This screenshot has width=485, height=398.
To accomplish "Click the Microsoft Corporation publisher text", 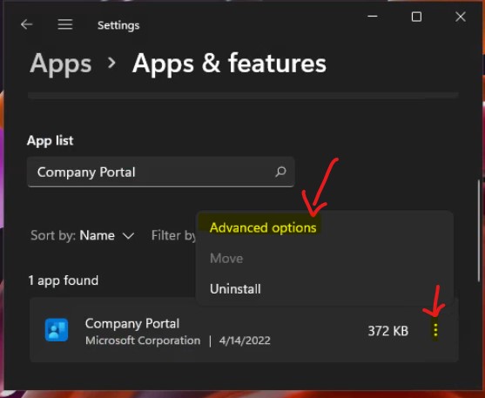I will pos(143,341).
